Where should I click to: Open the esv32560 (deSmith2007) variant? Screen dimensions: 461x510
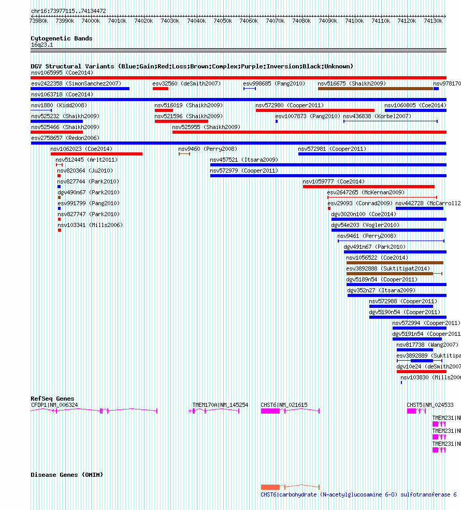pyautogui.click(x=186, y=83)
